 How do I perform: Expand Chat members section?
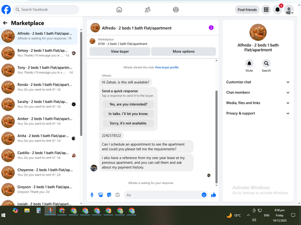coord(258,93)
